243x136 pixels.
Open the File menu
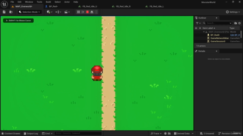point(12,2)
